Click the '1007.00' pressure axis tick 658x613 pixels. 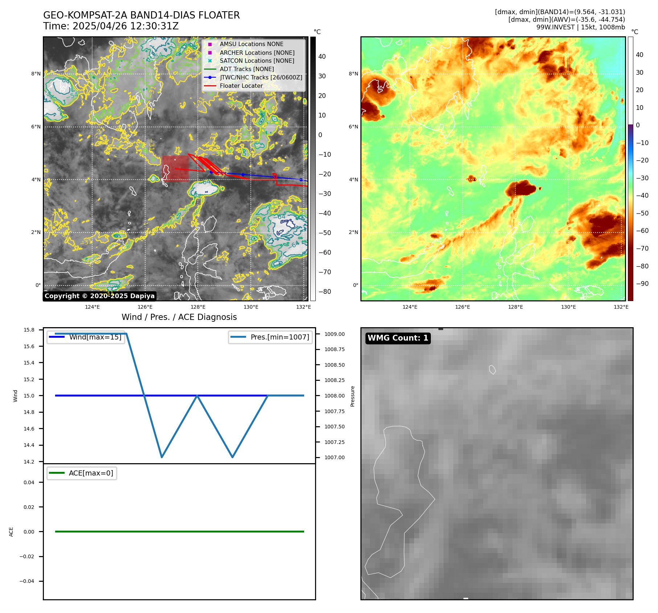(x=335, y=457)
